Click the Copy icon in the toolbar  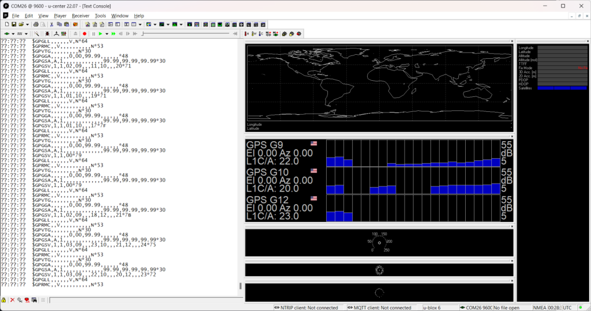pos(59,24)
